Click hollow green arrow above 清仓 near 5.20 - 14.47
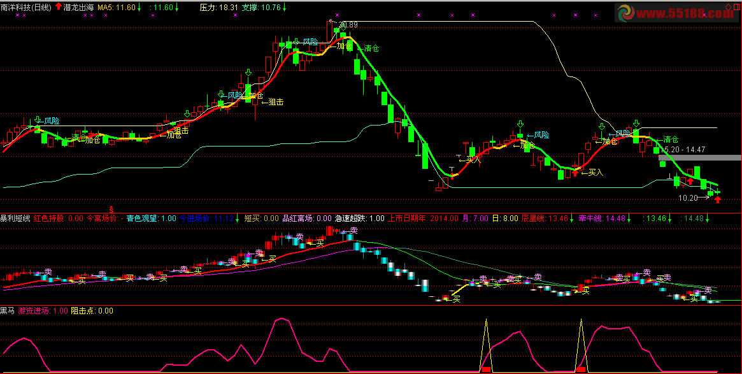The width and height of the screenshot is (742, 374). click(636, 123)
